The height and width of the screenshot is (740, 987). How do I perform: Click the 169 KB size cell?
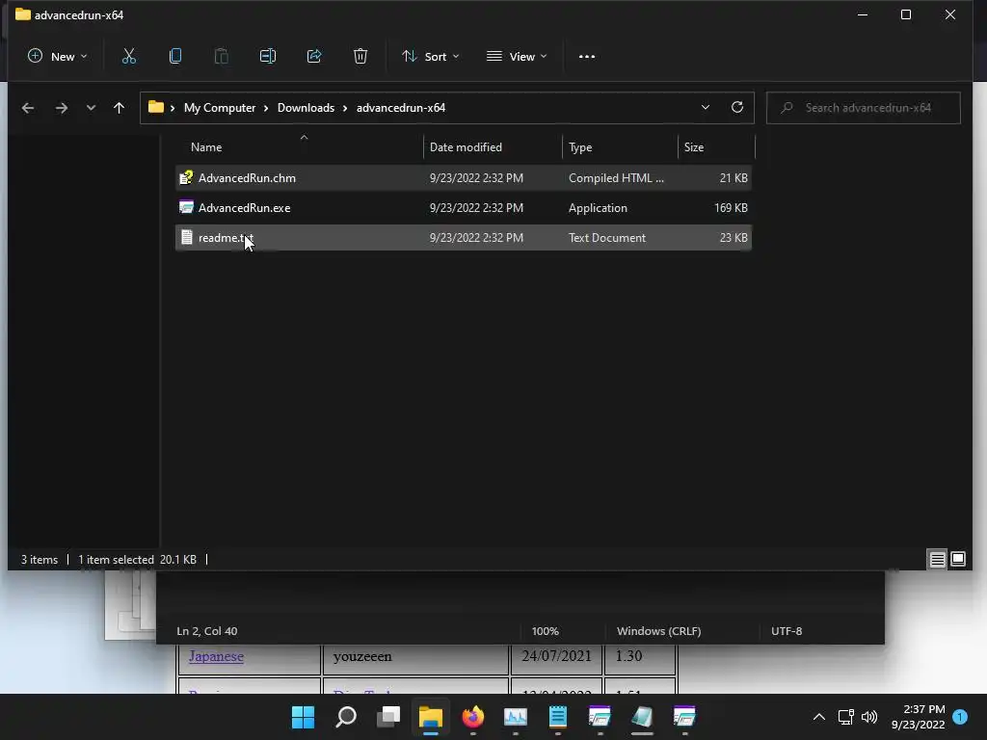[731, 208]
